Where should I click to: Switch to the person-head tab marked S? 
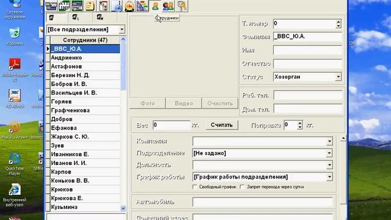tap(75, 17)
